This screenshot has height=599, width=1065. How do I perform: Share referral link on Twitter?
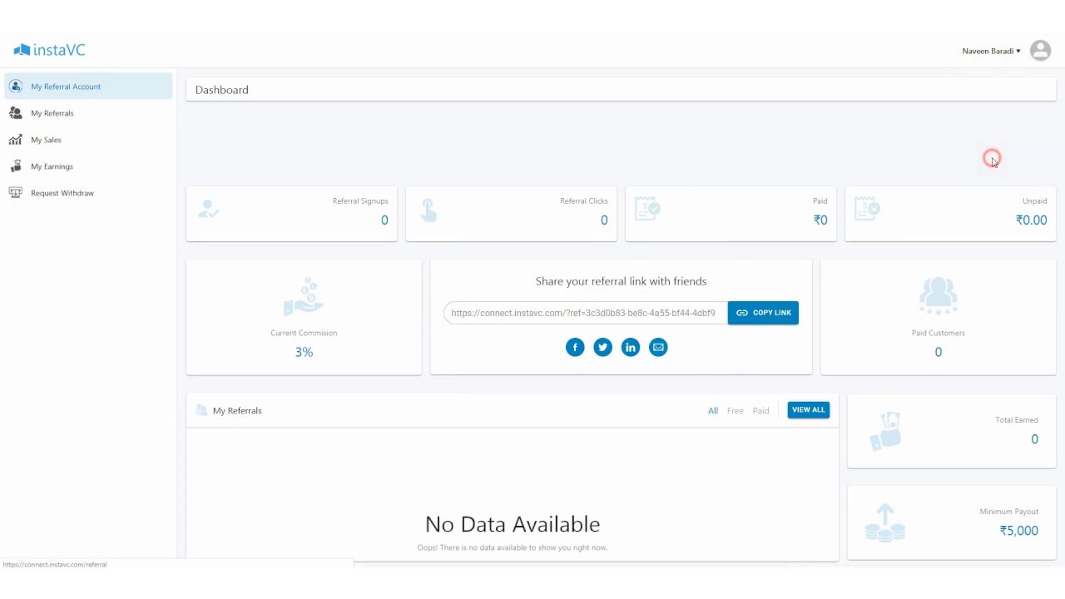(602, 347)
